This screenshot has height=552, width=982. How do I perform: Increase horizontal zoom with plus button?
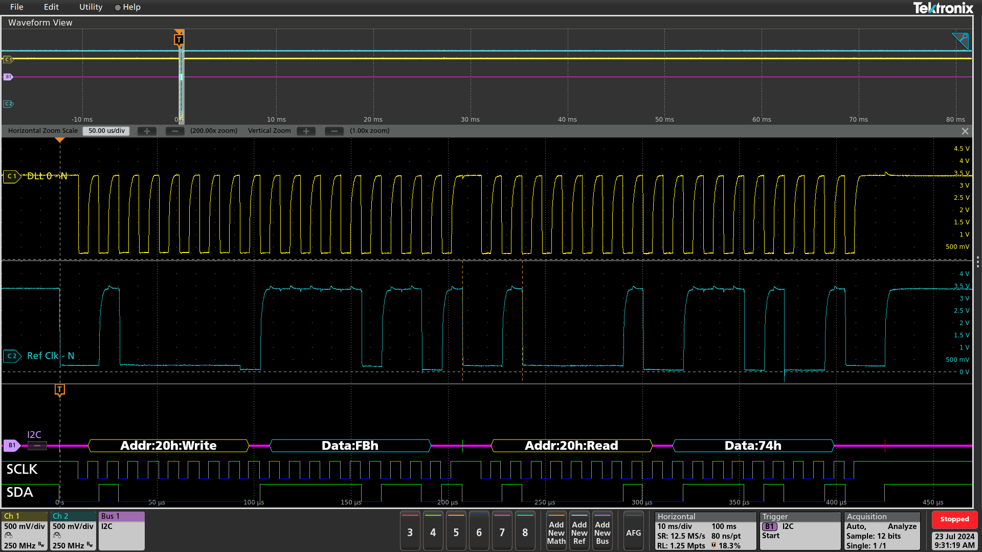coord(147,131)
